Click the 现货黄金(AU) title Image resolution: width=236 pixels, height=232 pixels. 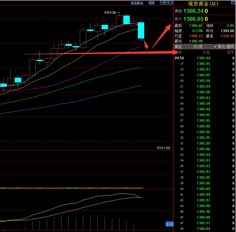tap(203, 4)
